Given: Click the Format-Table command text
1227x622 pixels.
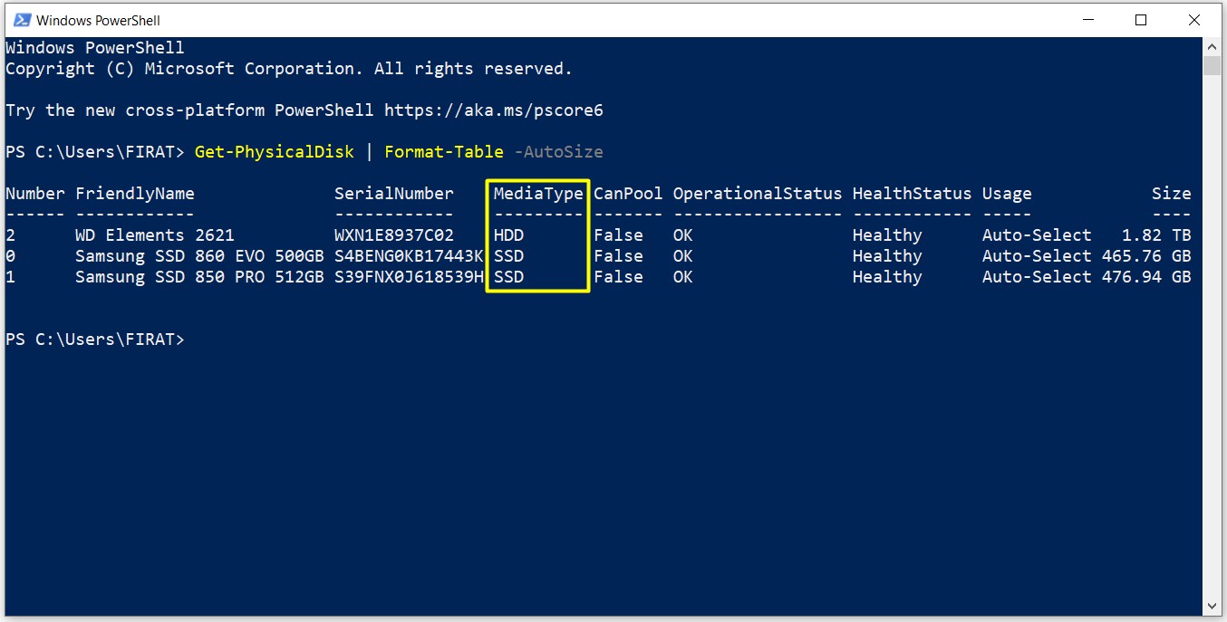Looking at the screenshot, I should click(444, 151).
